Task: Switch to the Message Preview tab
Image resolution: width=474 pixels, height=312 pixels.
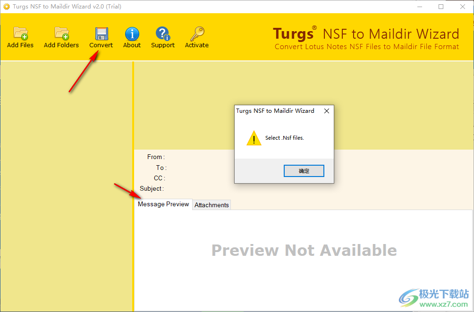Action: click(163, 204)
